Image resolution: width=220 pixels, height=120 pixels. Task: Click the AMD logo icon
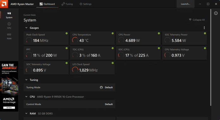click(x=4, y=4)
